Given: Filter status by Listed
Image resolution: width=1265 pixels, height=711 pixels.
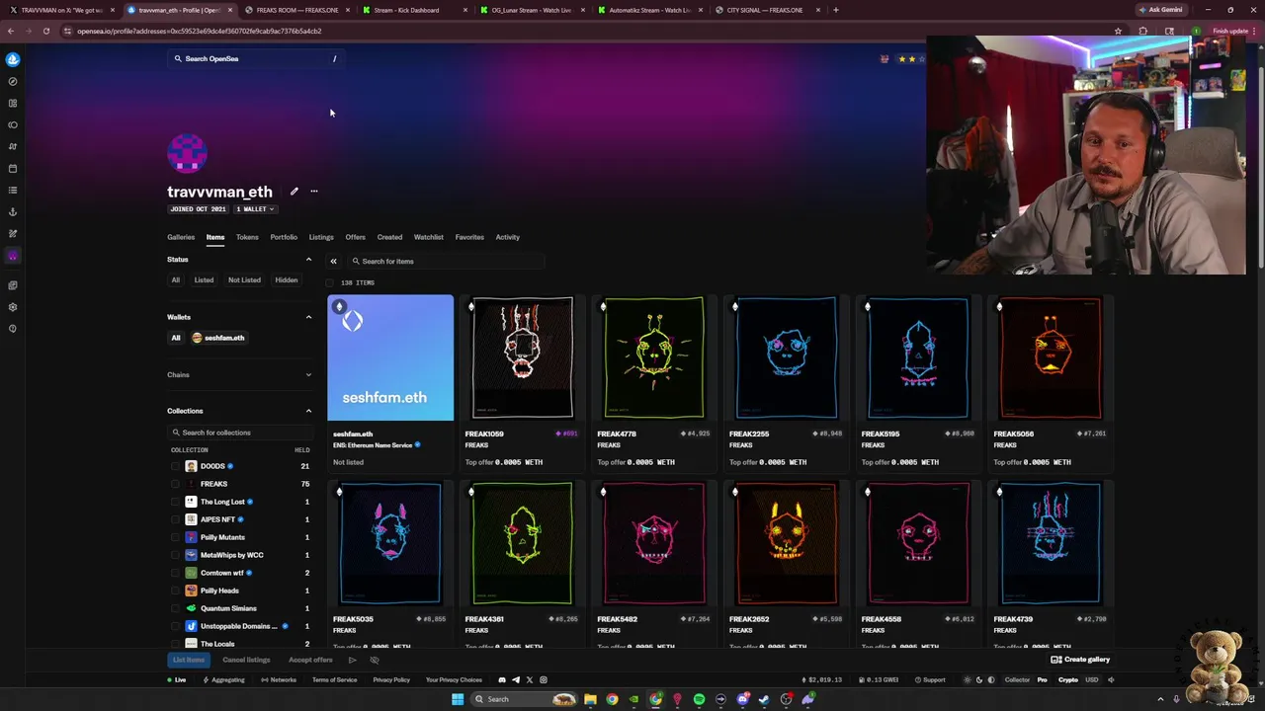Looking at the screenshot, I should click(x=204, y=280).
